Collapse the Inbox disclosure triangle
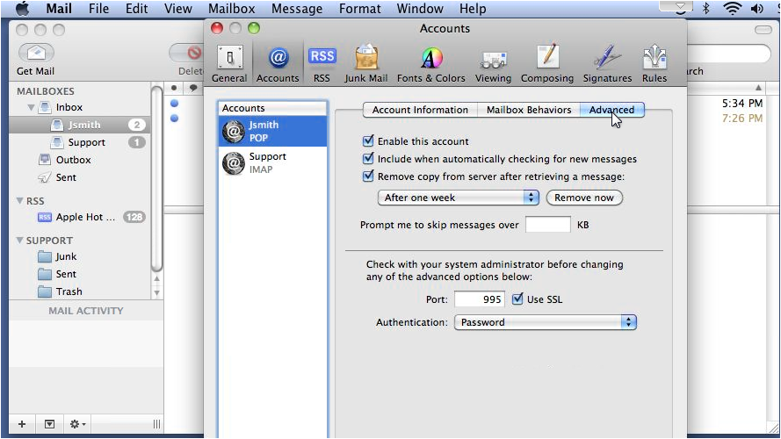 (x=31, y=107)
